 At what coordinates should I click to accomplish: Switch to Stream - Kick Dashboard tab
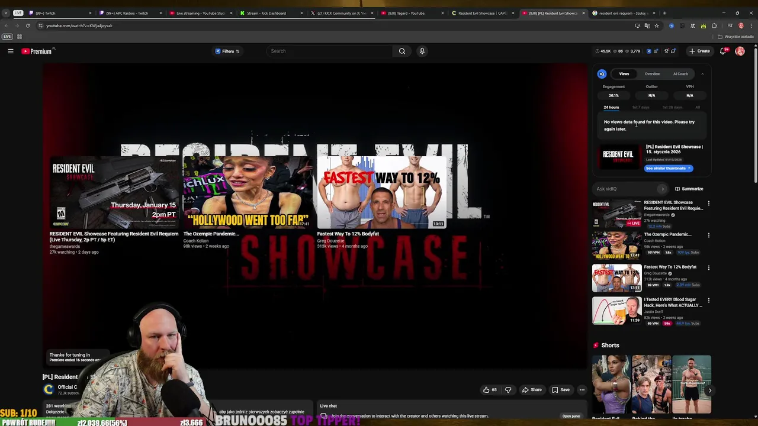tap(271, 13)
